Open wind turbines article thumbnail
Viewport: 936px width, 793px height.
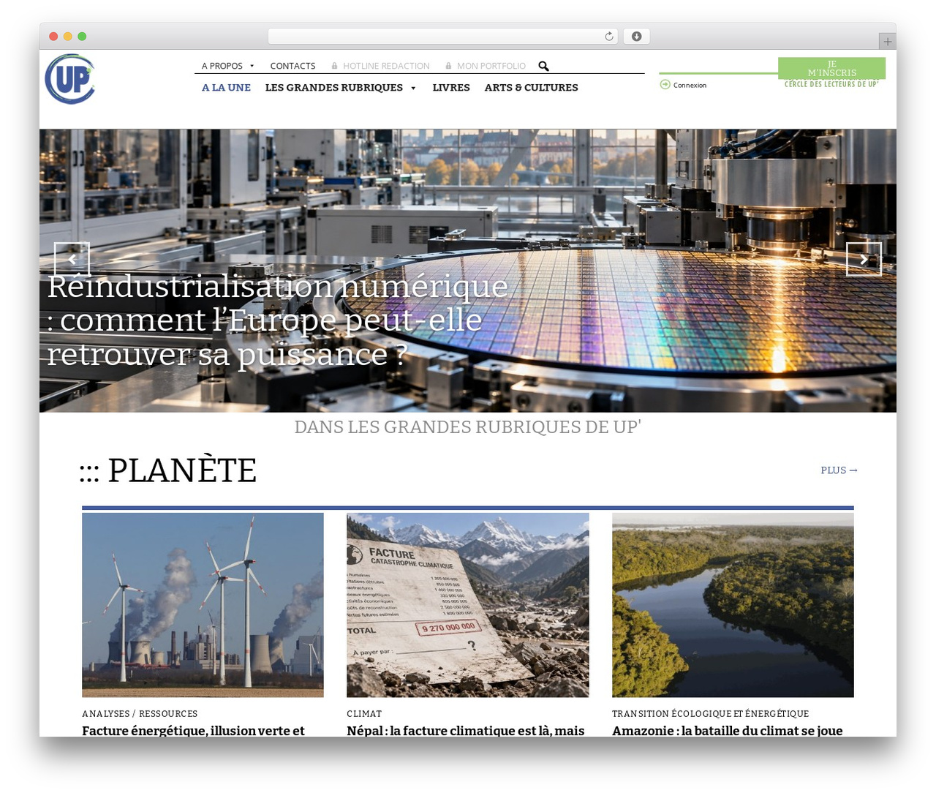203,605
